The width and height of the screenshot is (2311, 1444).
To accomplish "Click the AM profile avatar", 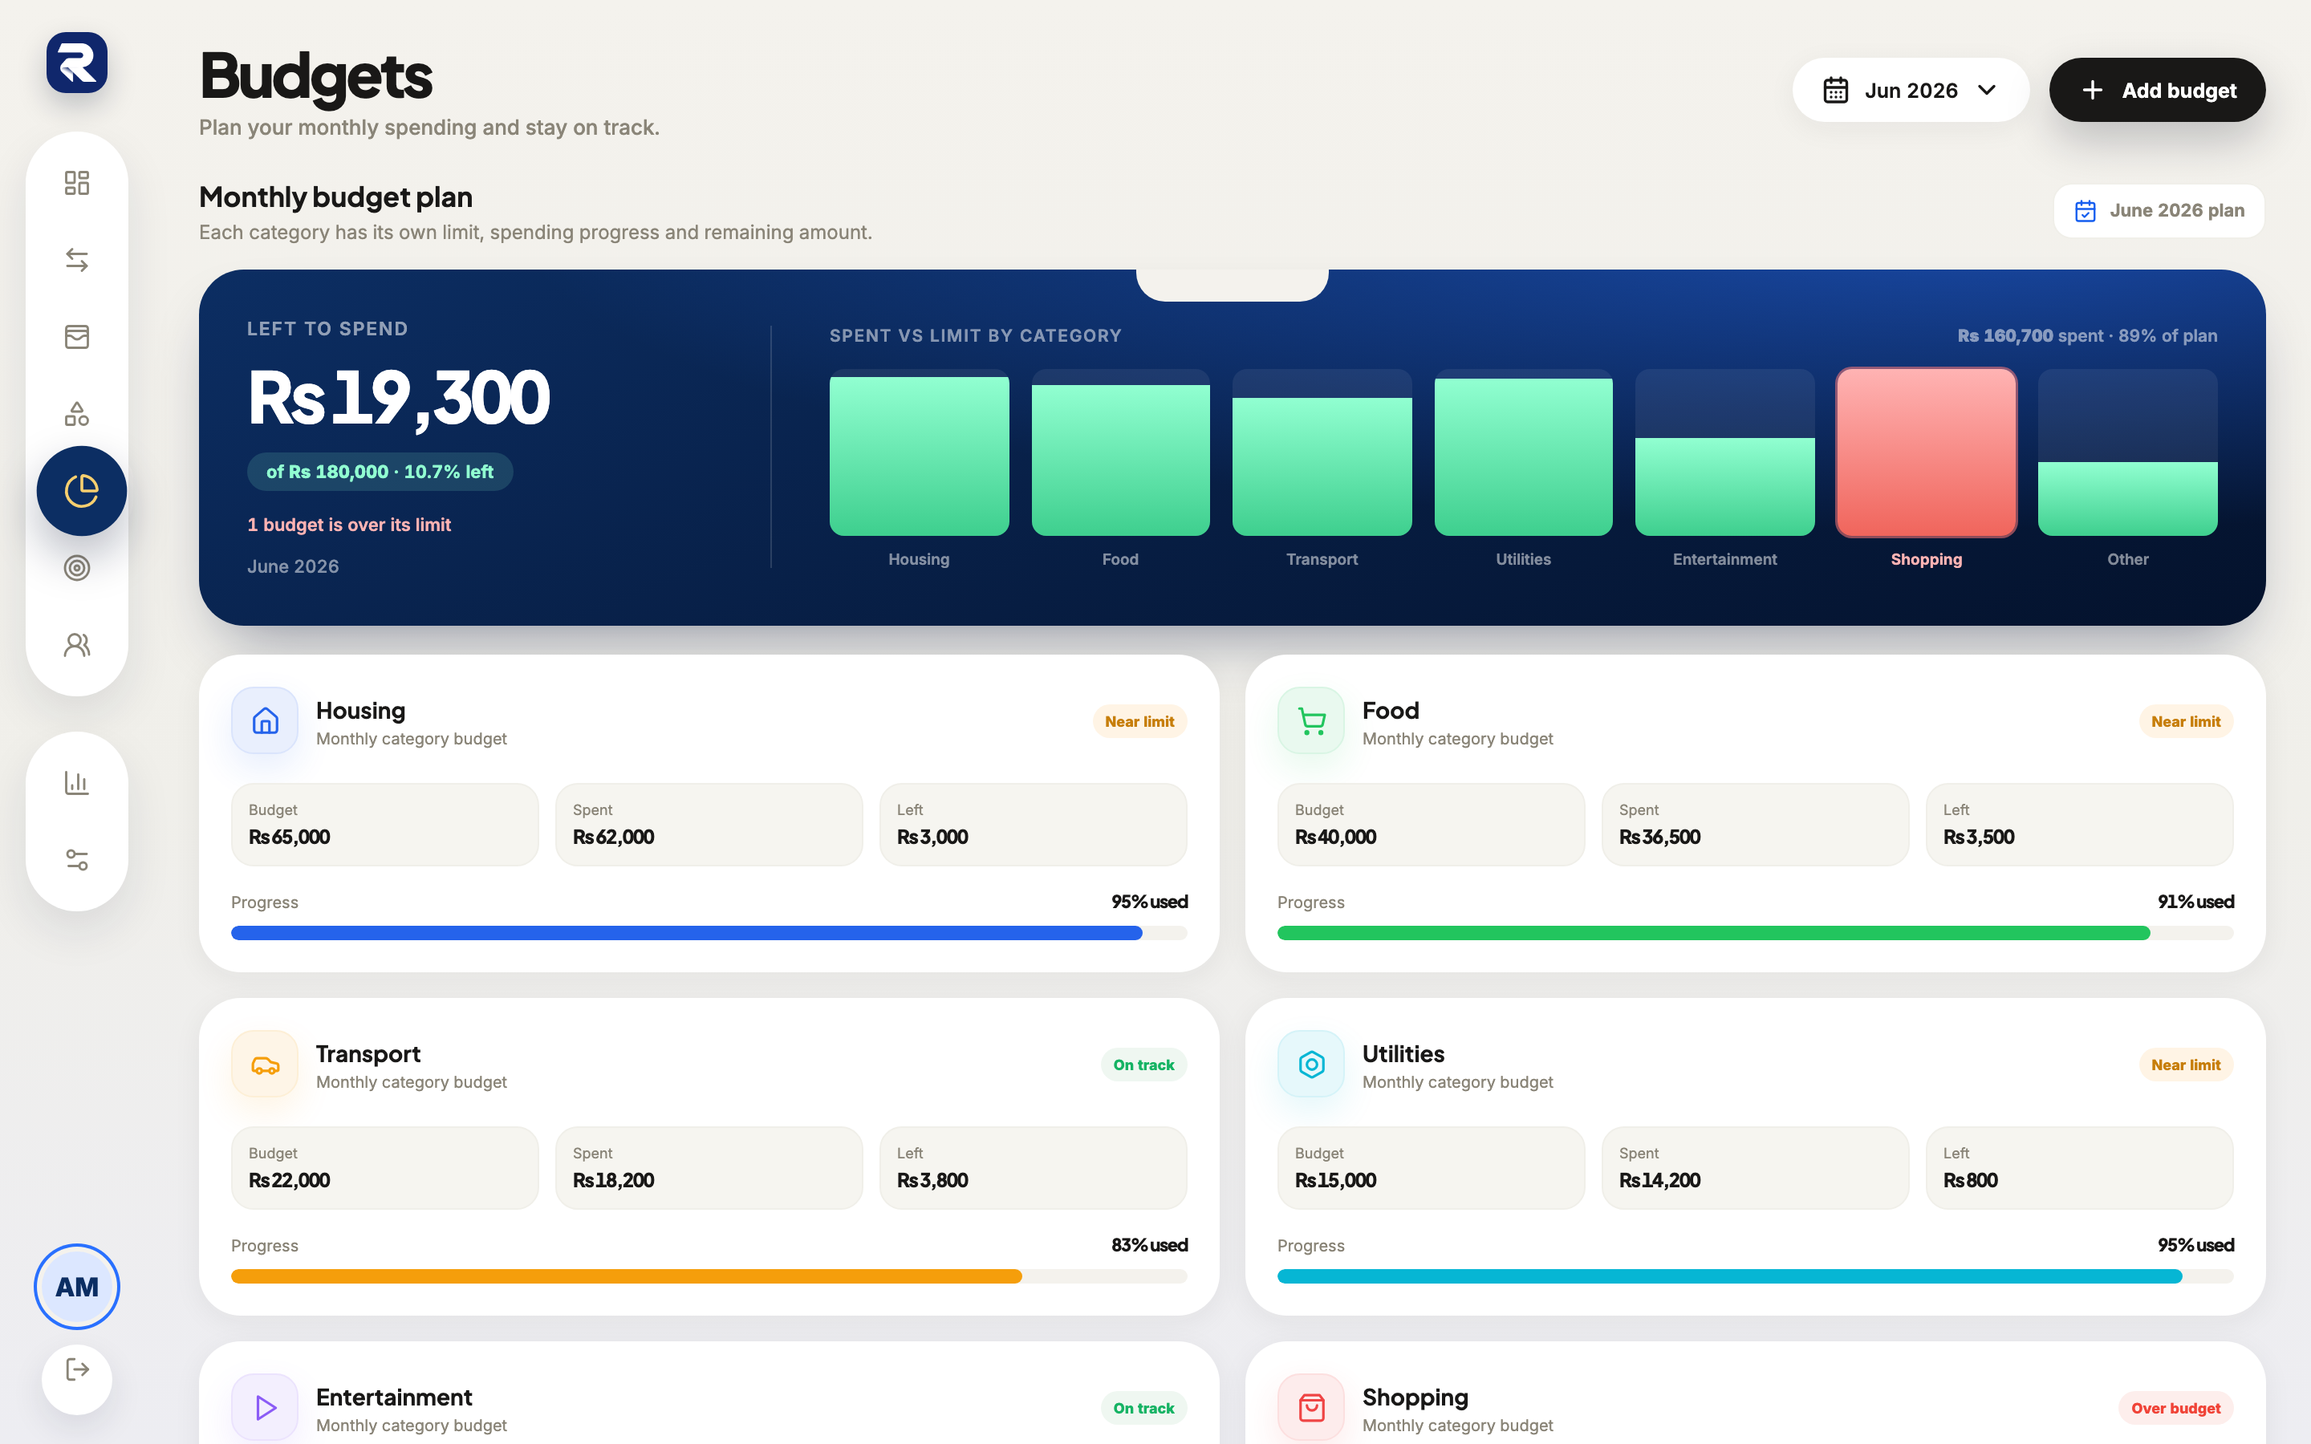I will (76, 1287).
